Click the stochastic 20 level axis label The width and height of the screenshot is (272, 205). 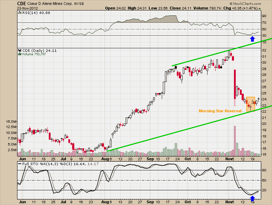click(x=264, y=190)
